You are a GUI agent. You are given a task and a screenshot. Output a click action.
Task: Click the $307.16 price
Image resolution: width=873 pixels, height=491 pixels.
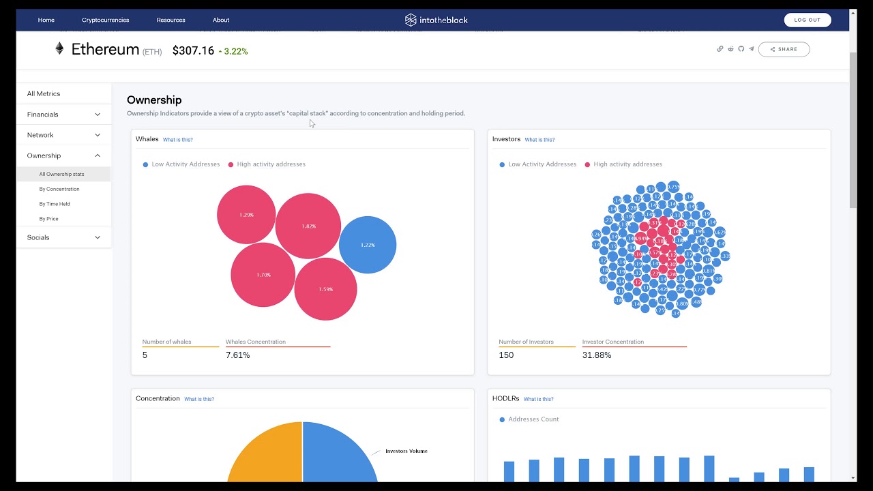[193, 51]
